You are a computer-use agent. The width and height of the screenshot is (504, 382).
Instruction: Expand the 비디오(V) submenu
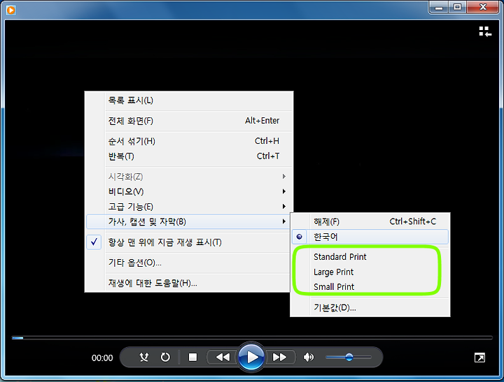189,191
